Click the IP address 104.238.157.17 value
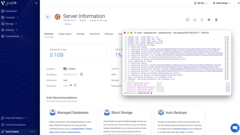The image size is (240, 135). [x=71, y=74]
